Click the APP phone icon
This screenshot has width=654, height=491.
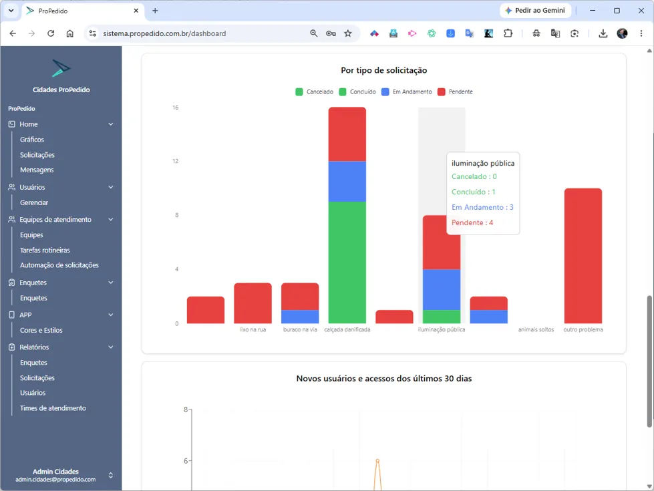[11, 315]
